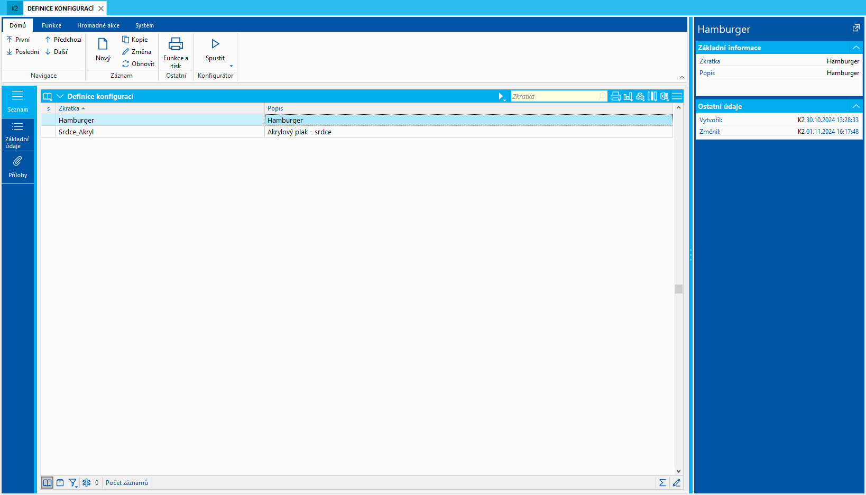
Task: Click the book icon in list header
Action: pos(48,96)
